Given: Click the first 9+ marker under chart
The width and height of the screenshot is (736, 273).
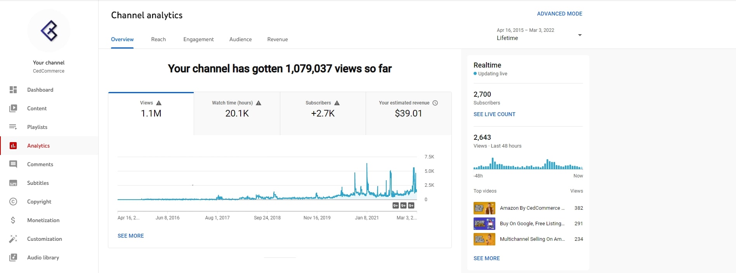Looking at the screenshot, I should [x=396, y=205].
